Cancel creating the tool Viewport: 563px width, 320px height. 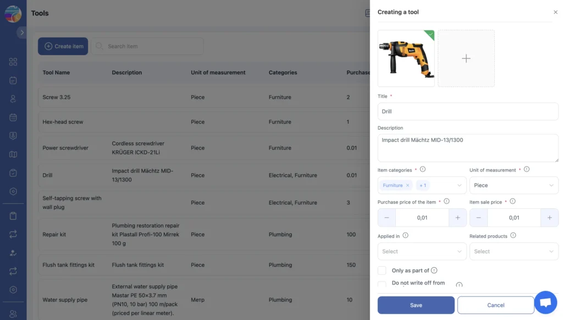pos(495,305)
